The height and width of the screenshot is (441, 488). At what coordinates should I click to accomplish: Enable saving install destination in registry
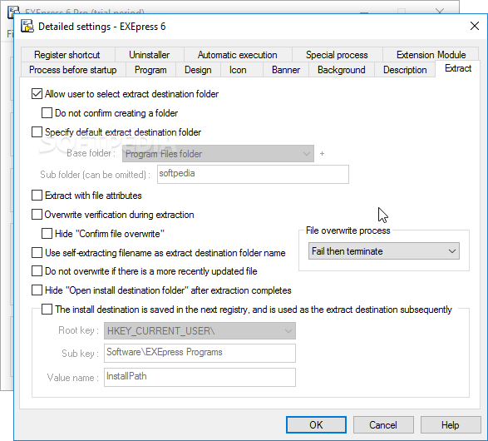47,310
